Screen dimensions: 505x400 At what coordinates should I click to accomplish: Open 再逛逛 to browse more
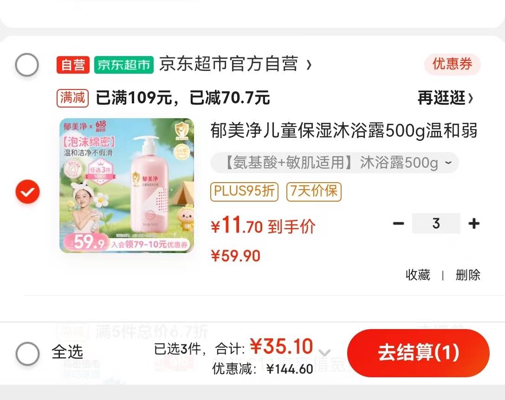446,98
